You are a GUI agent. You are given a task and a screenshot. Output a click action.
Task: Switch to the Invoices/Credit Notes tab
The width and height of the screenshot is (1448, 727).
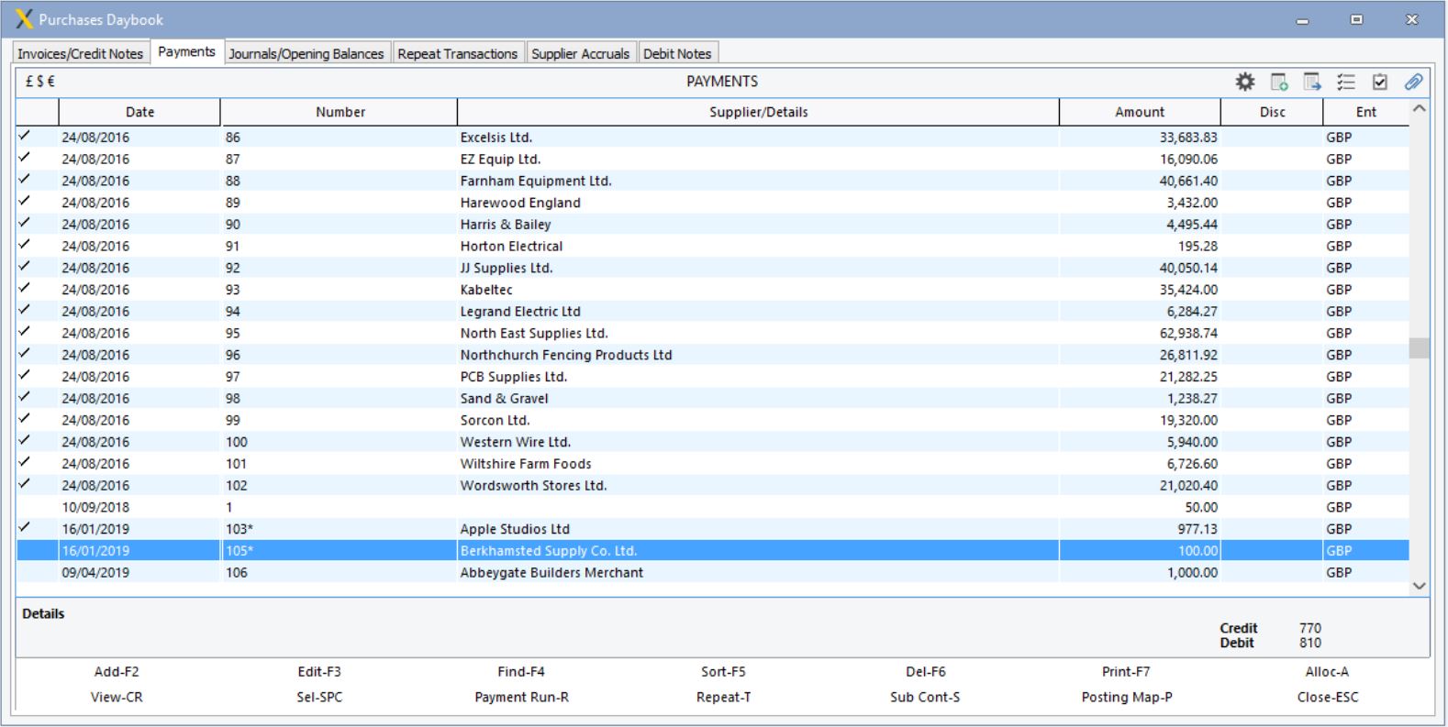(x=81, y=53)
